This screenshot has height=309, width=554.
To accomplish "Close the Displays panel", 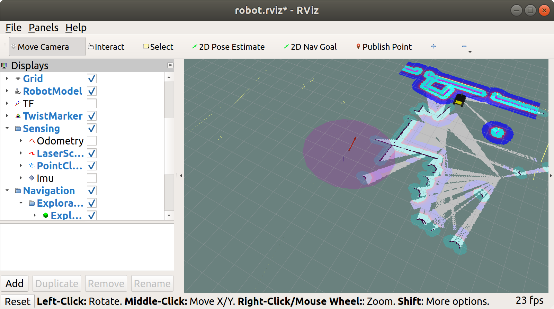I will 170,65.
